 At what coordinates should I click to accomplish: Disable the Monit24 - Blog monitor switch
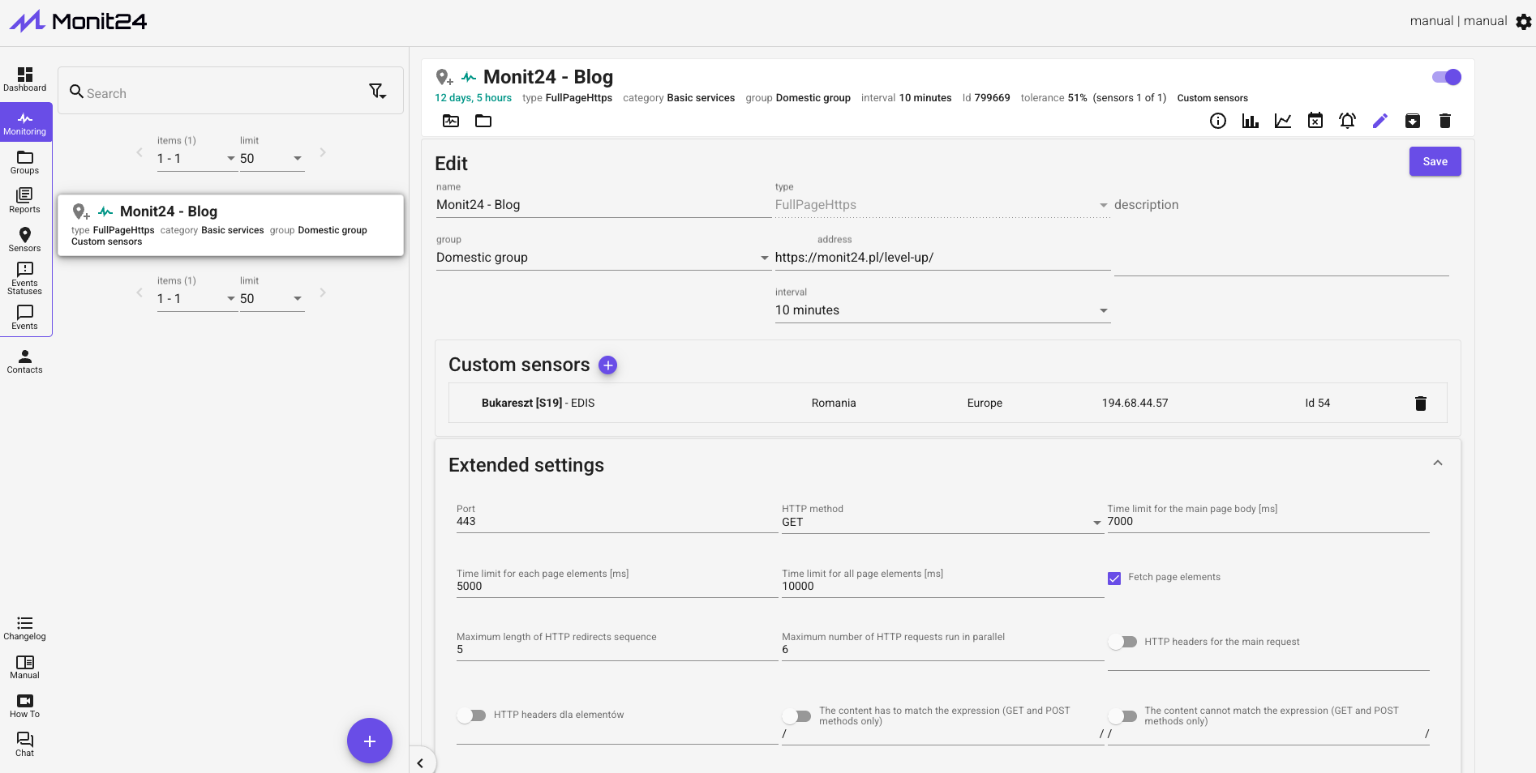(1446, 77)
